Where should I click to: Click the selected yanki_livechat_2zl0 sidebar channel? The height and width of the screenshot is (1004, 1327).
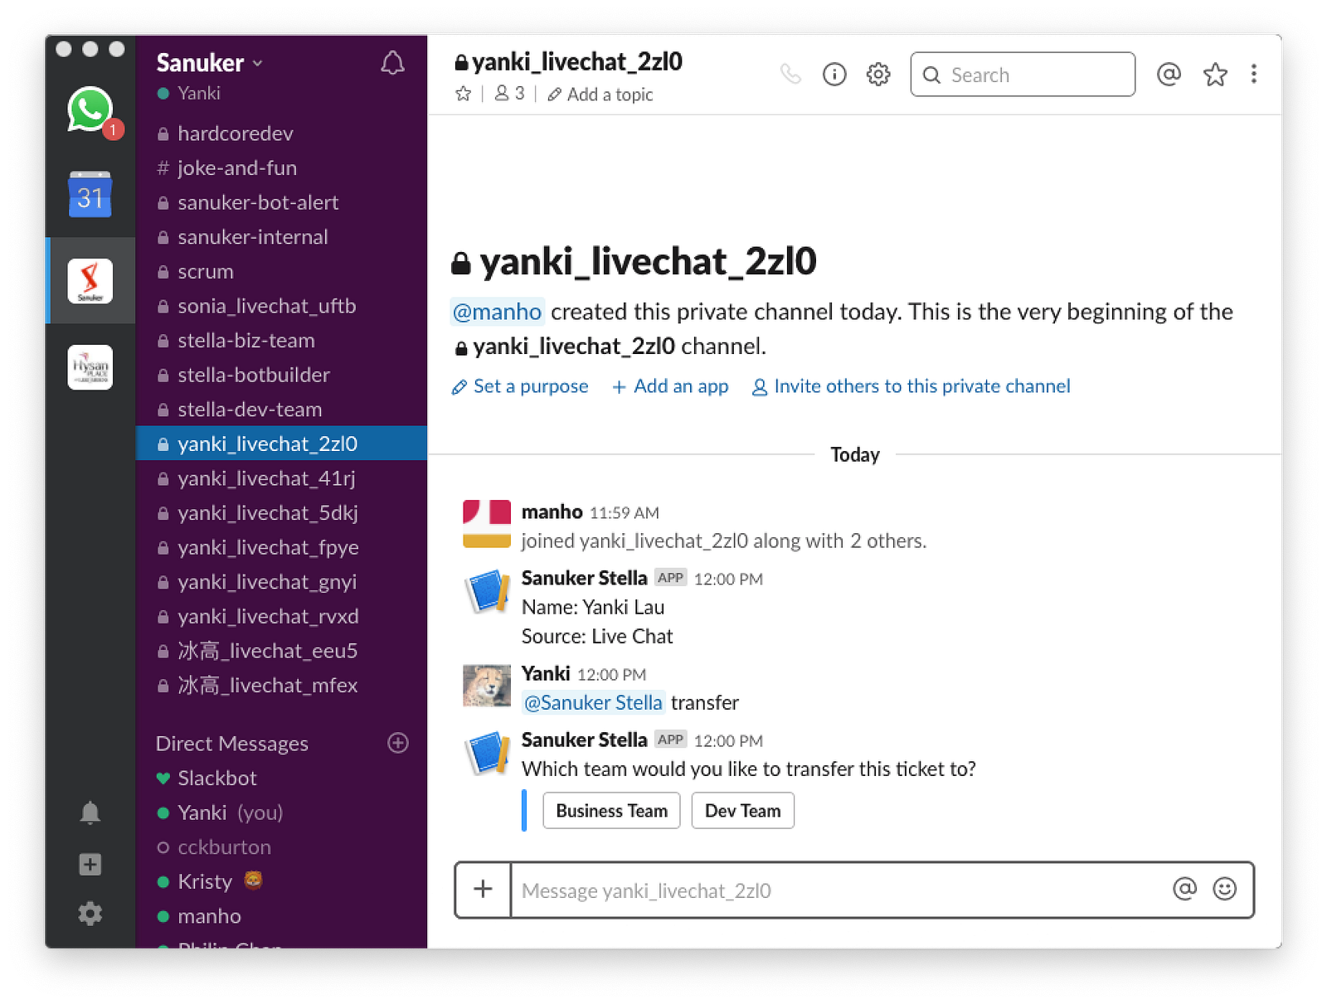pos(282,444)
